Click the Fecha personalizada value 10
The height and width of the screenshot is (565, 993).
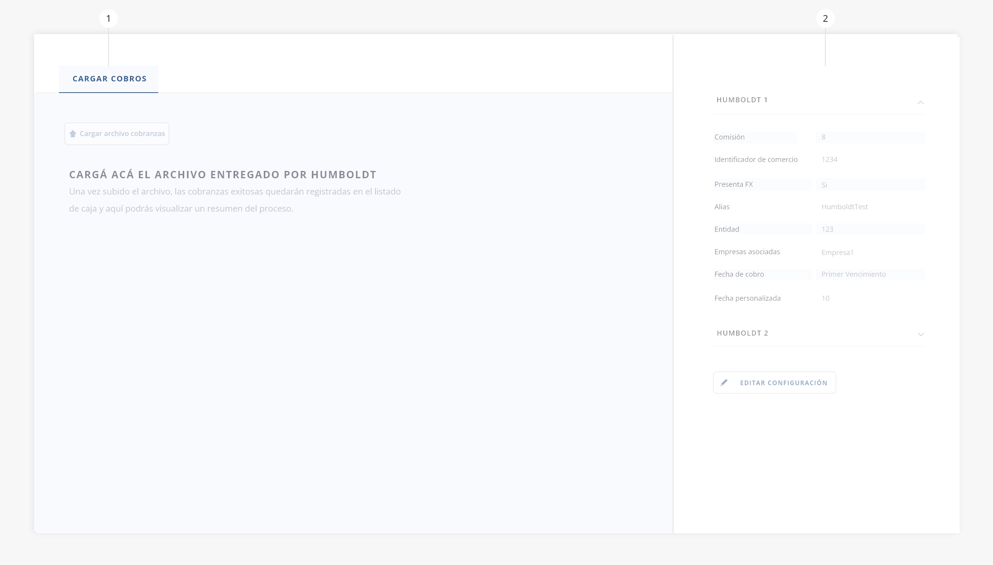click(825, 298)
